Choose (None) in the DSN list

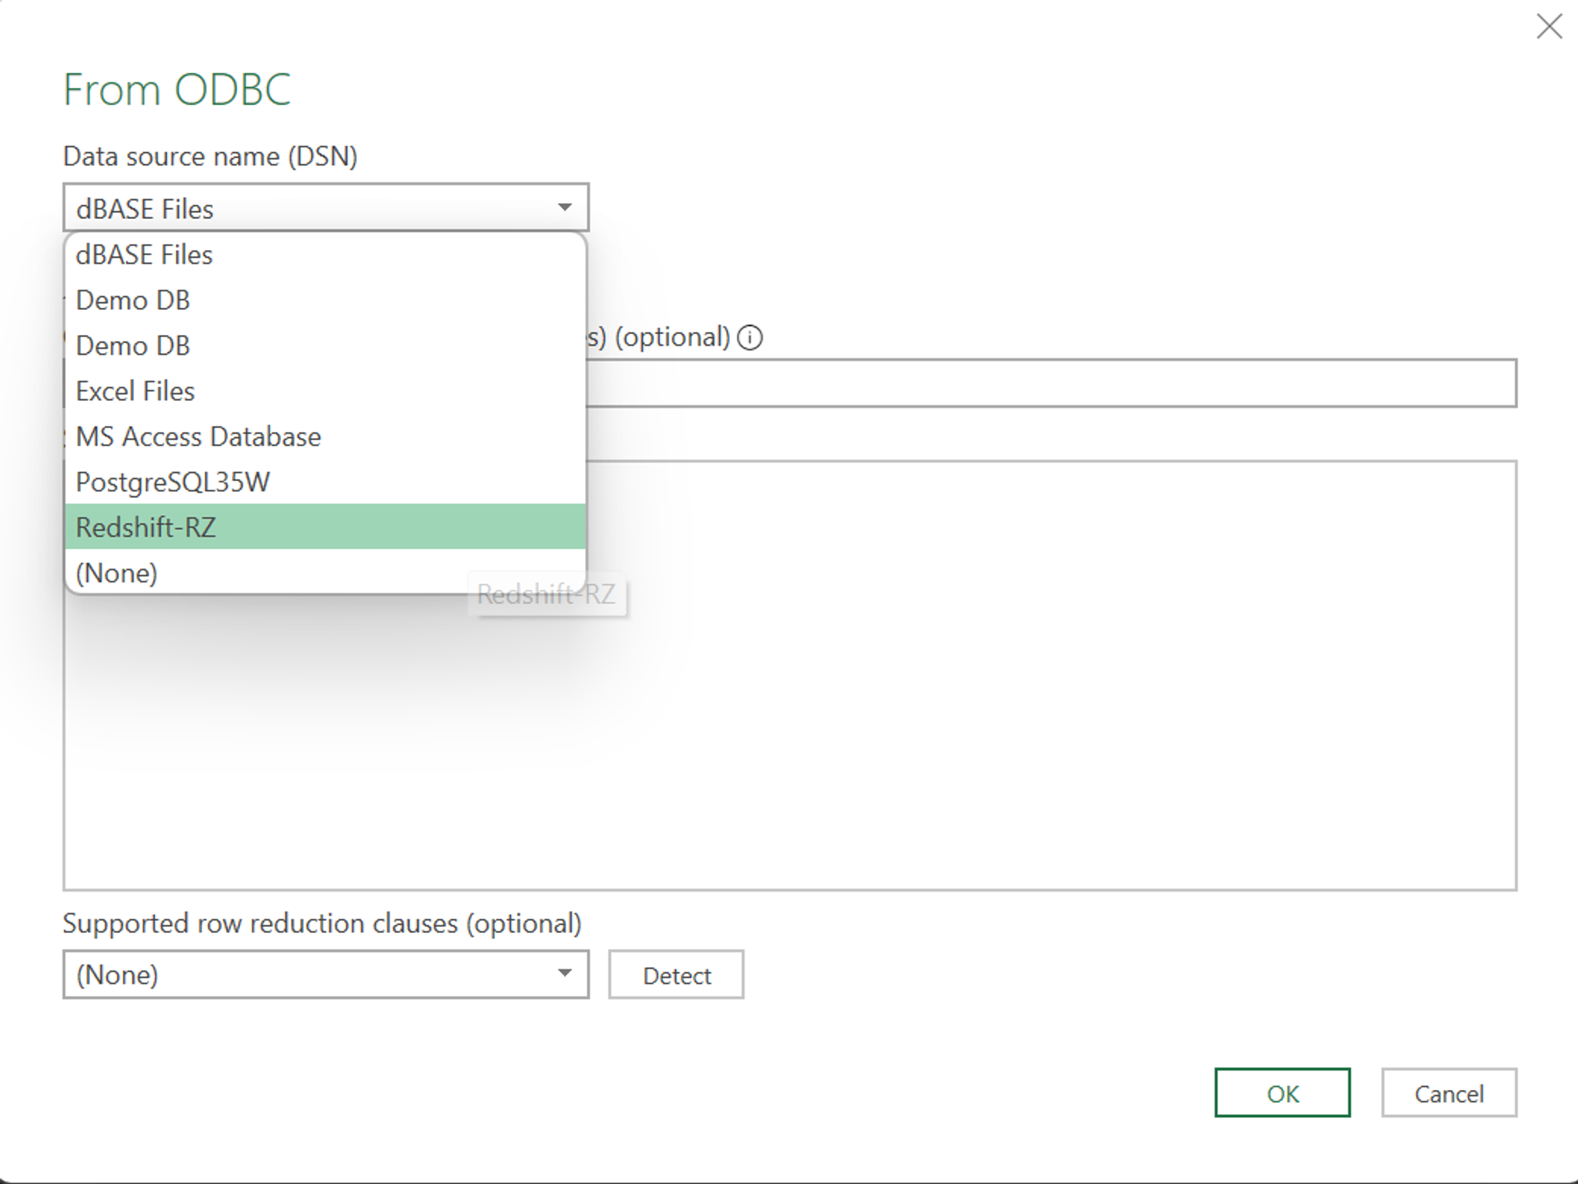(325, 573)
